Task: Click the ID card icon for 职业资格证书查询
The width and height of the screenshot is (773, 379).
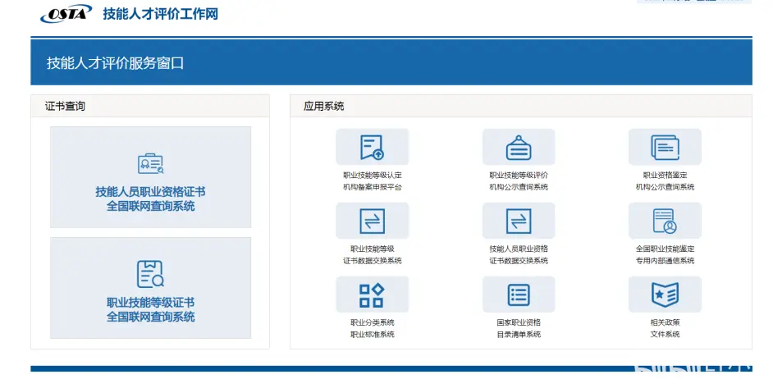Action: (150, 164)
